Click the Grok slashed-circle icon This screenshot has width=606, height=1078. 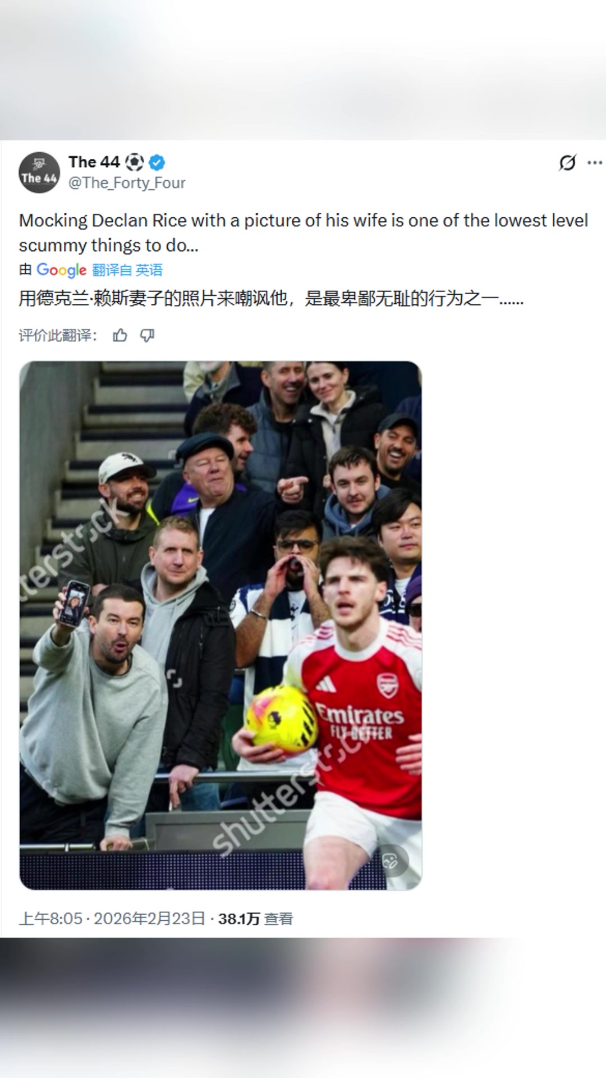[x=567, y=163]
